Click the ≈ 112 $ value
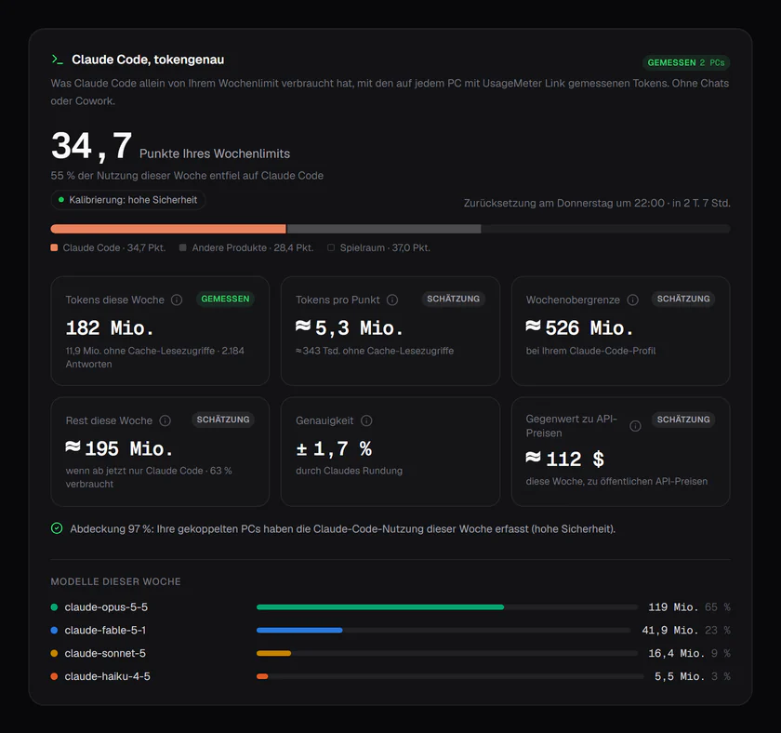The height and width of the screenshot is (733, 781). tap(565, 459)
